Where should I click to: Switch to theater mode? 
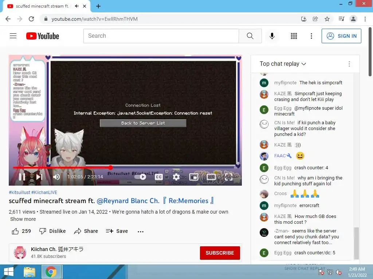(x=211, y=177)
